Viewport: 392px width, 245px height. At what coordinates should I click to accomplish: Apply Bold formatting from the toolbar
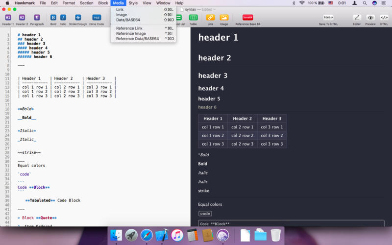click(x=53, y=18)
